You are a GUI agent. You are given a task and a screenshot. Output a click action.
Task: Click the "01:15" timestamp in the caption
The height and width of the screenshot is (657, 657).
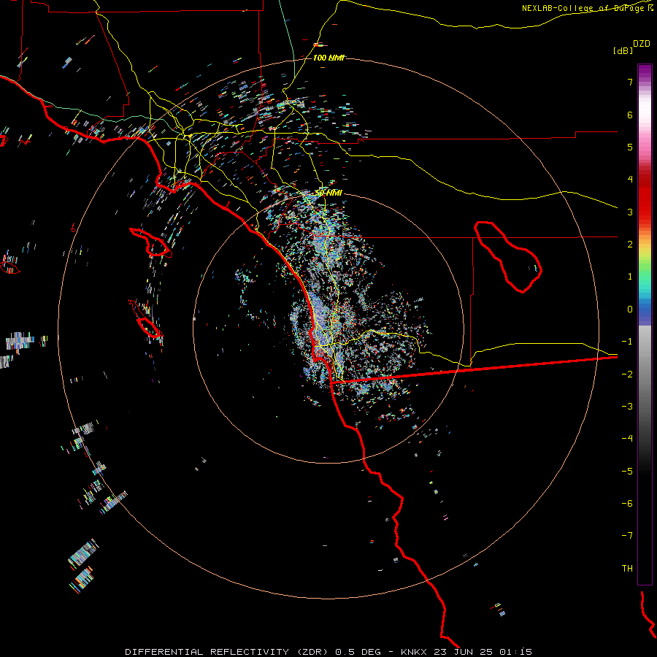tap(515, 652)
